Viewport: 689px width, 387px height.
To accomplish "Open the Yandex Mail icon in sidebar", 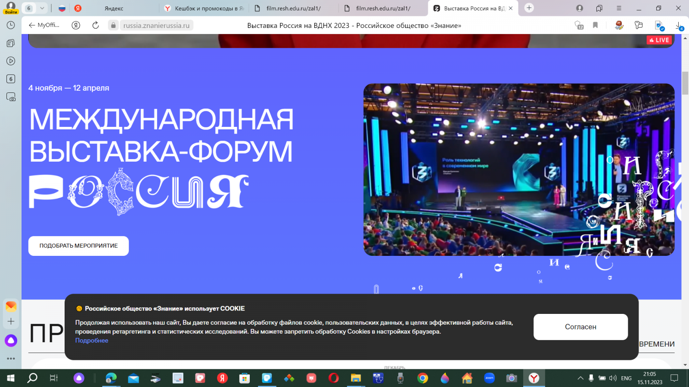I will click(x=11, y=306).
